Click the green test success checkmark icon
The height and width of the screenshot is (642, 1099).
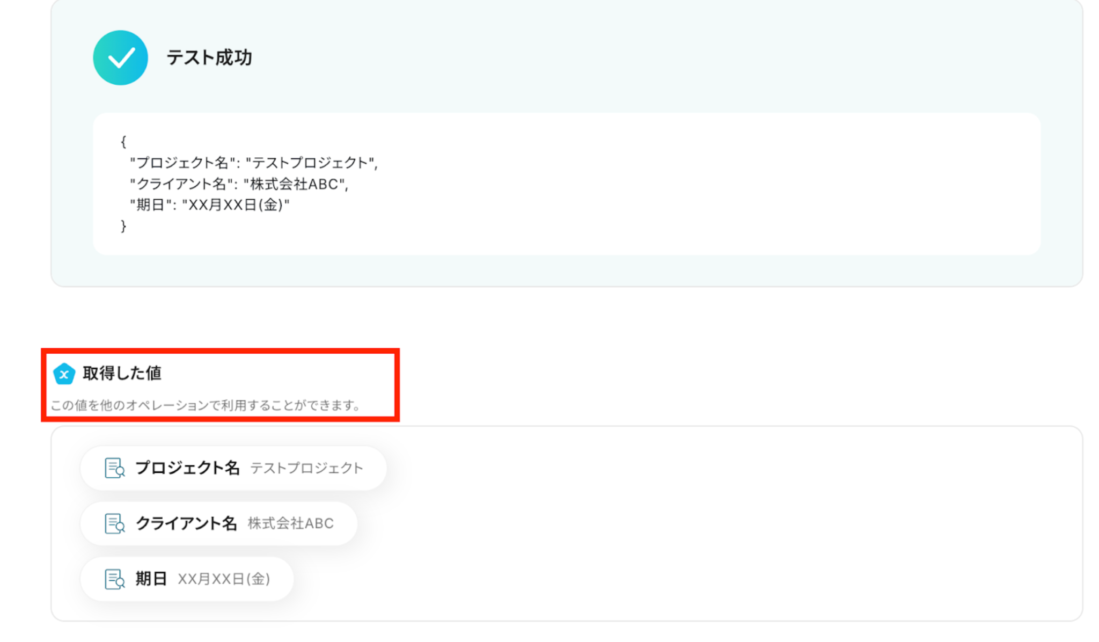coord(120,57)
